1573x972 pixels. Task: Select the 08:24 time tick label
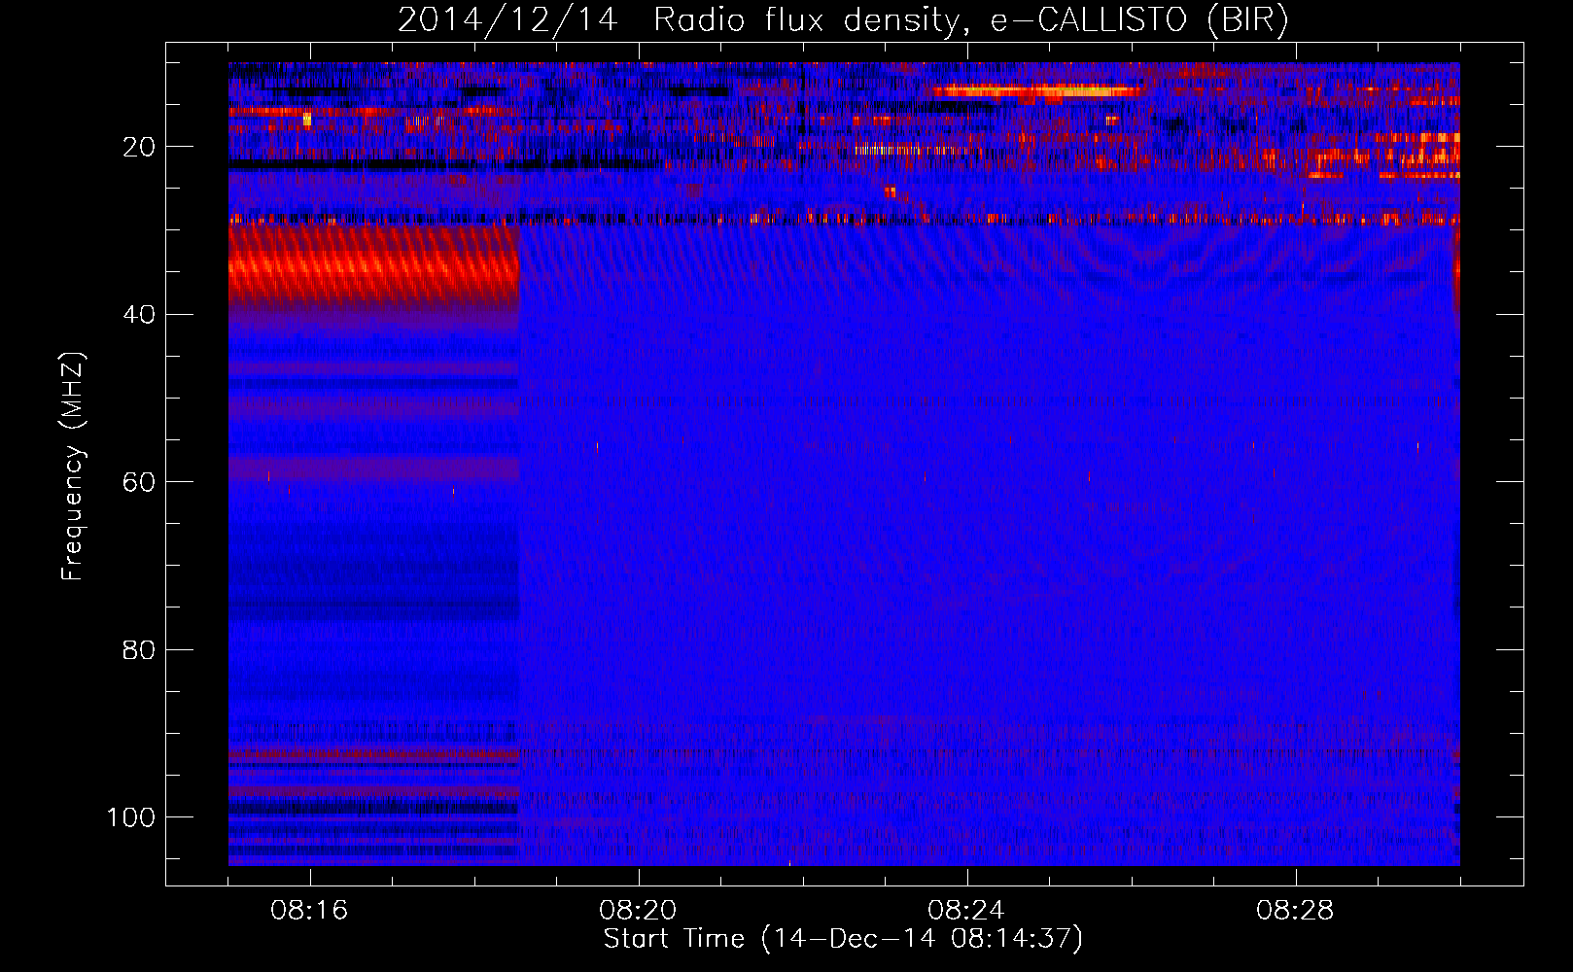(x=966, y=911)
